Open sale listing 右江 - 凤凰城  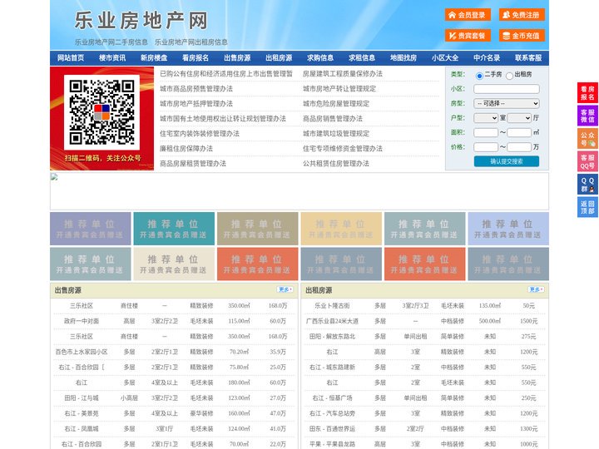82,429
